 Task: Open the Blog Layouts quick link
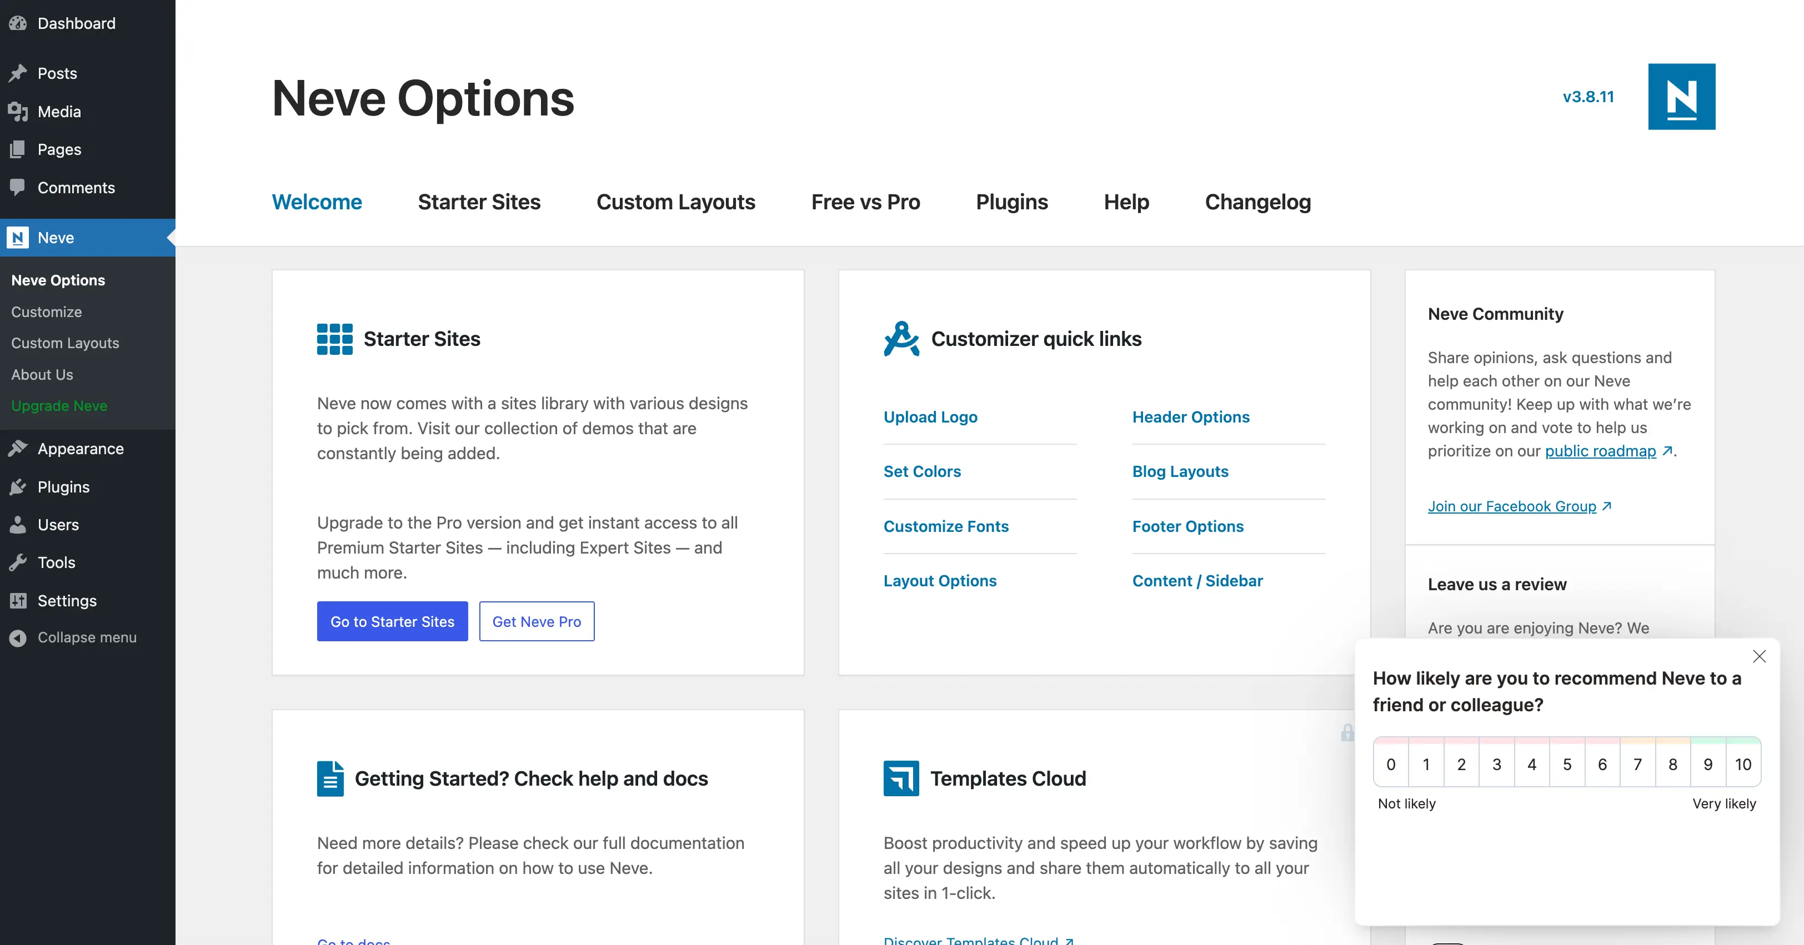click(x=1180, y=472)
